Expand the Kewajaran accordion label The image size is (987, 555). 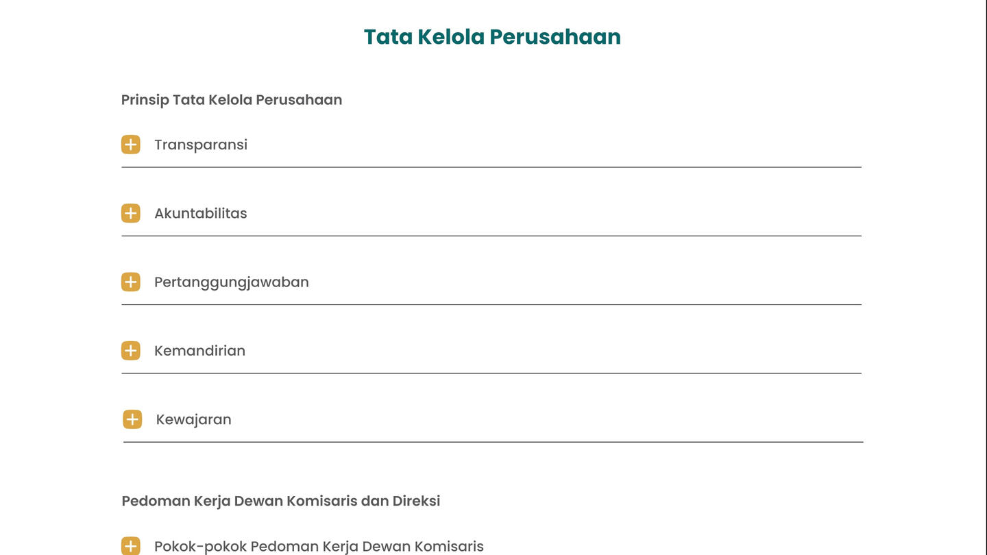tap(194, 419)
